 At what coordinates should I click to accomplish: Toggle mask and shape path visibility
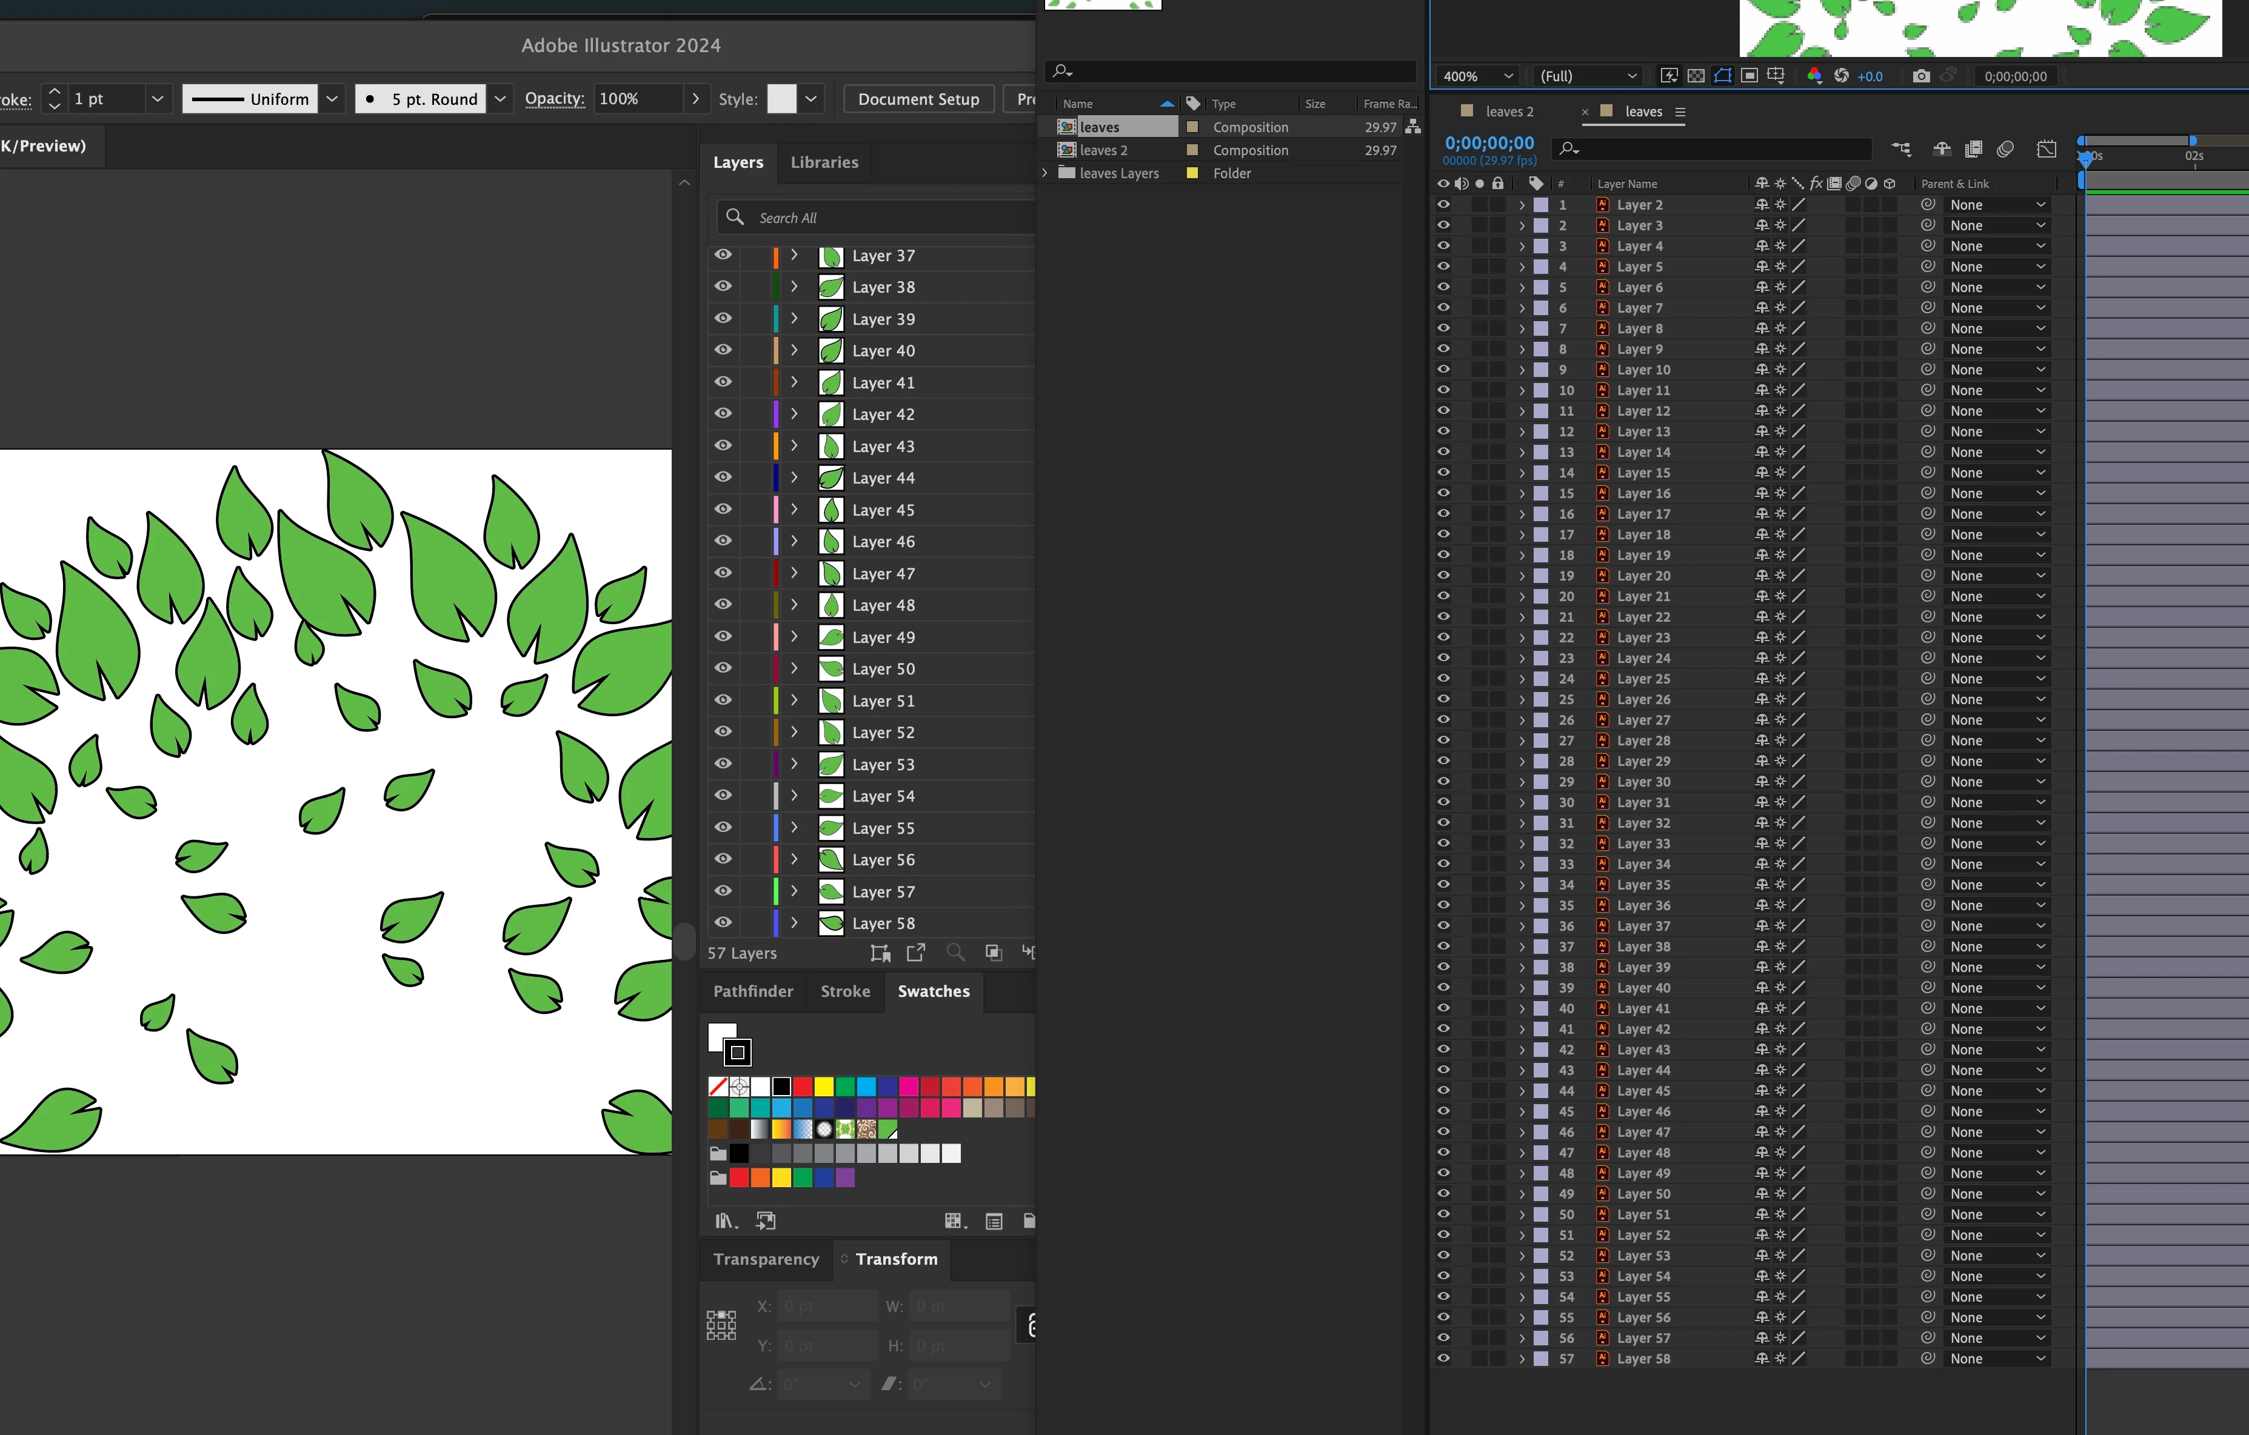point(1722,76)
